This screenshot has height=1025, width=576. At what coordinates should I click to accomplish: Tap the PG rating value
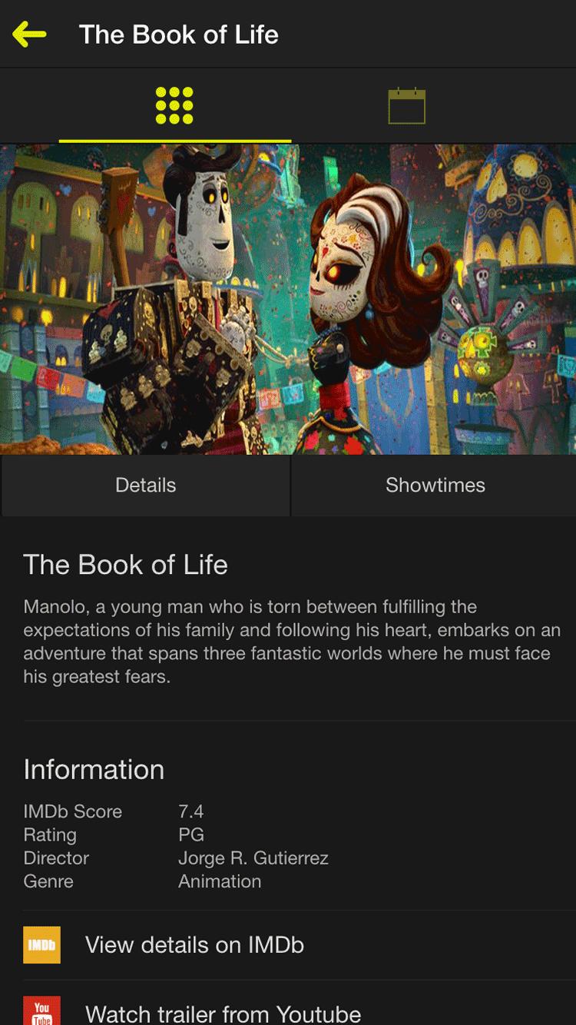[190, 834]
